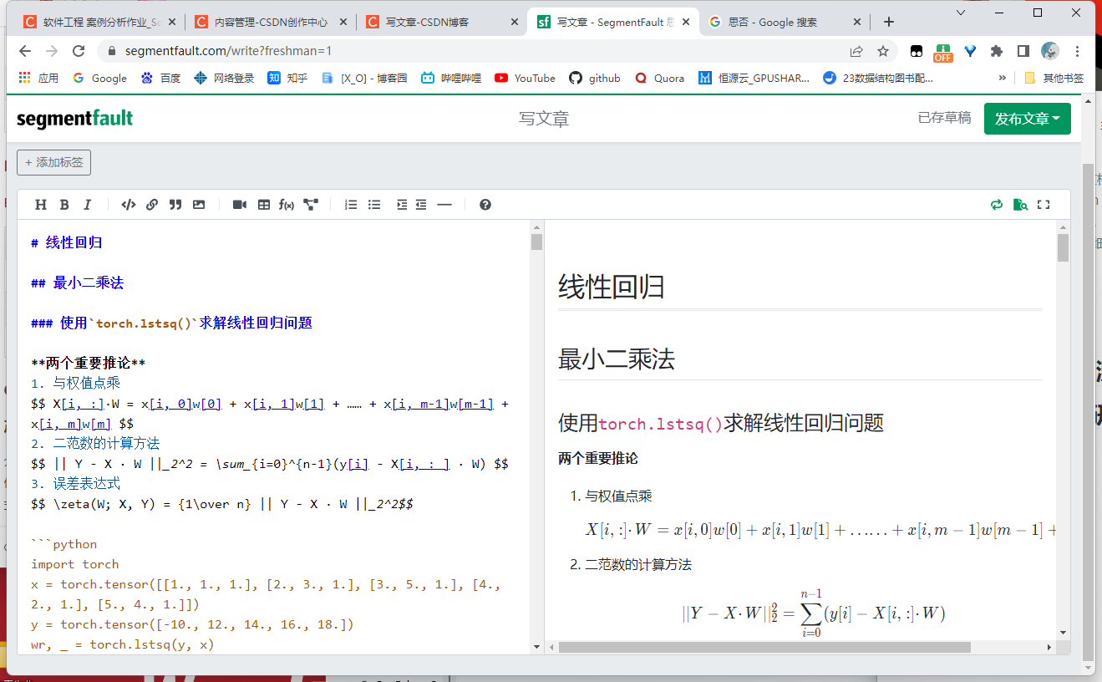Insert a math formula f(x) icon
Screen dimensions: 1102x682
click(x=287, y=205)
